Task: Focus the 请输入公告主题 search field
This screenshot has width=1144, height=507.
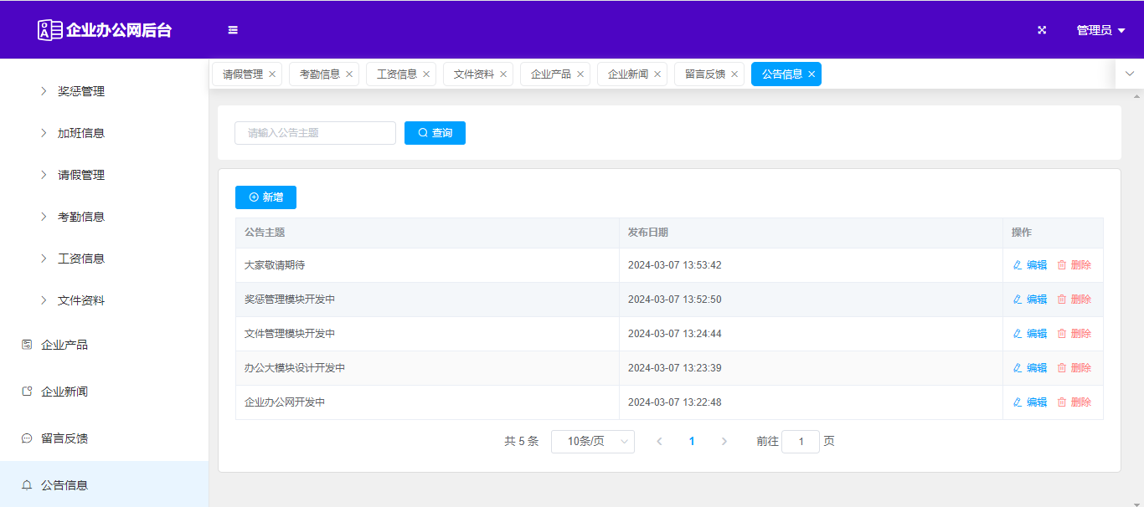Action: pos(315,133)
